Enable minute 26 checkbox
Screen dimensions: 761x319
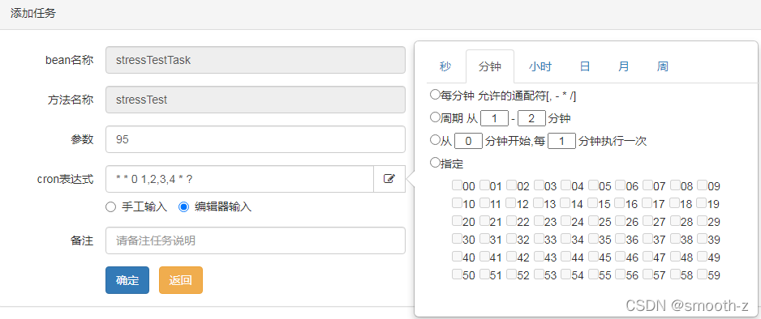pos(621,221)
